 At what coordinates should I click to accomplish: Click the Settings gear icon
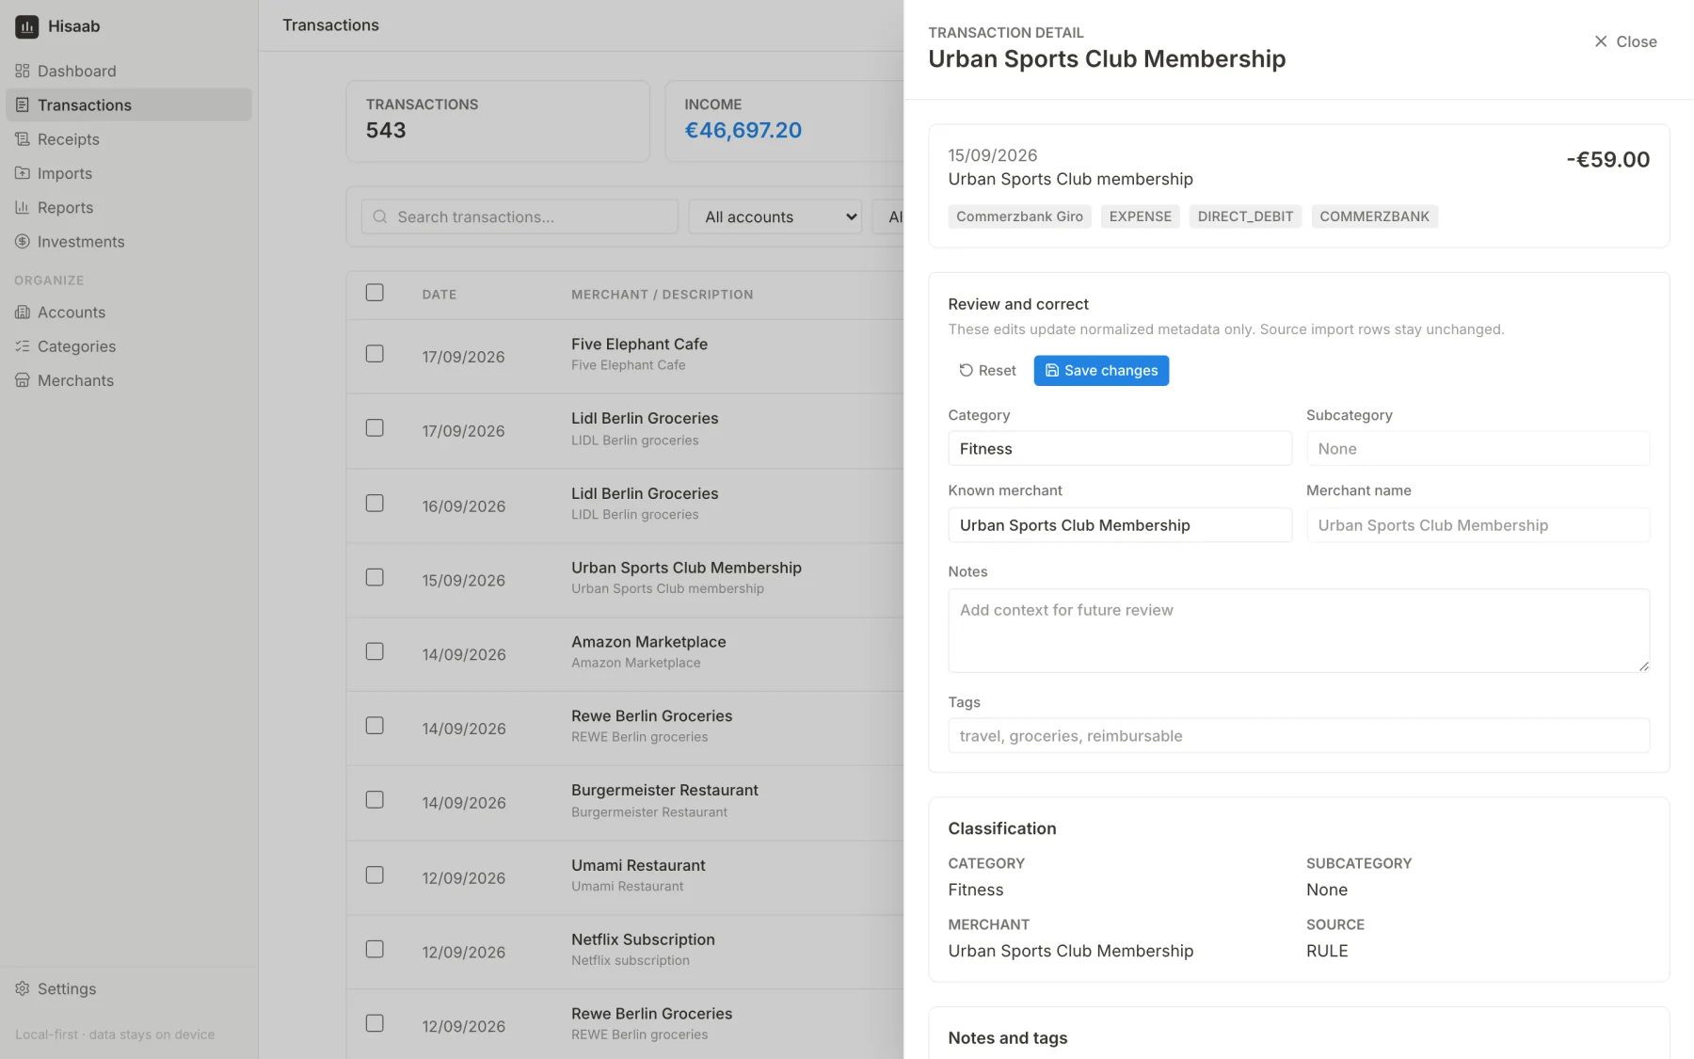tap(23, 988)
